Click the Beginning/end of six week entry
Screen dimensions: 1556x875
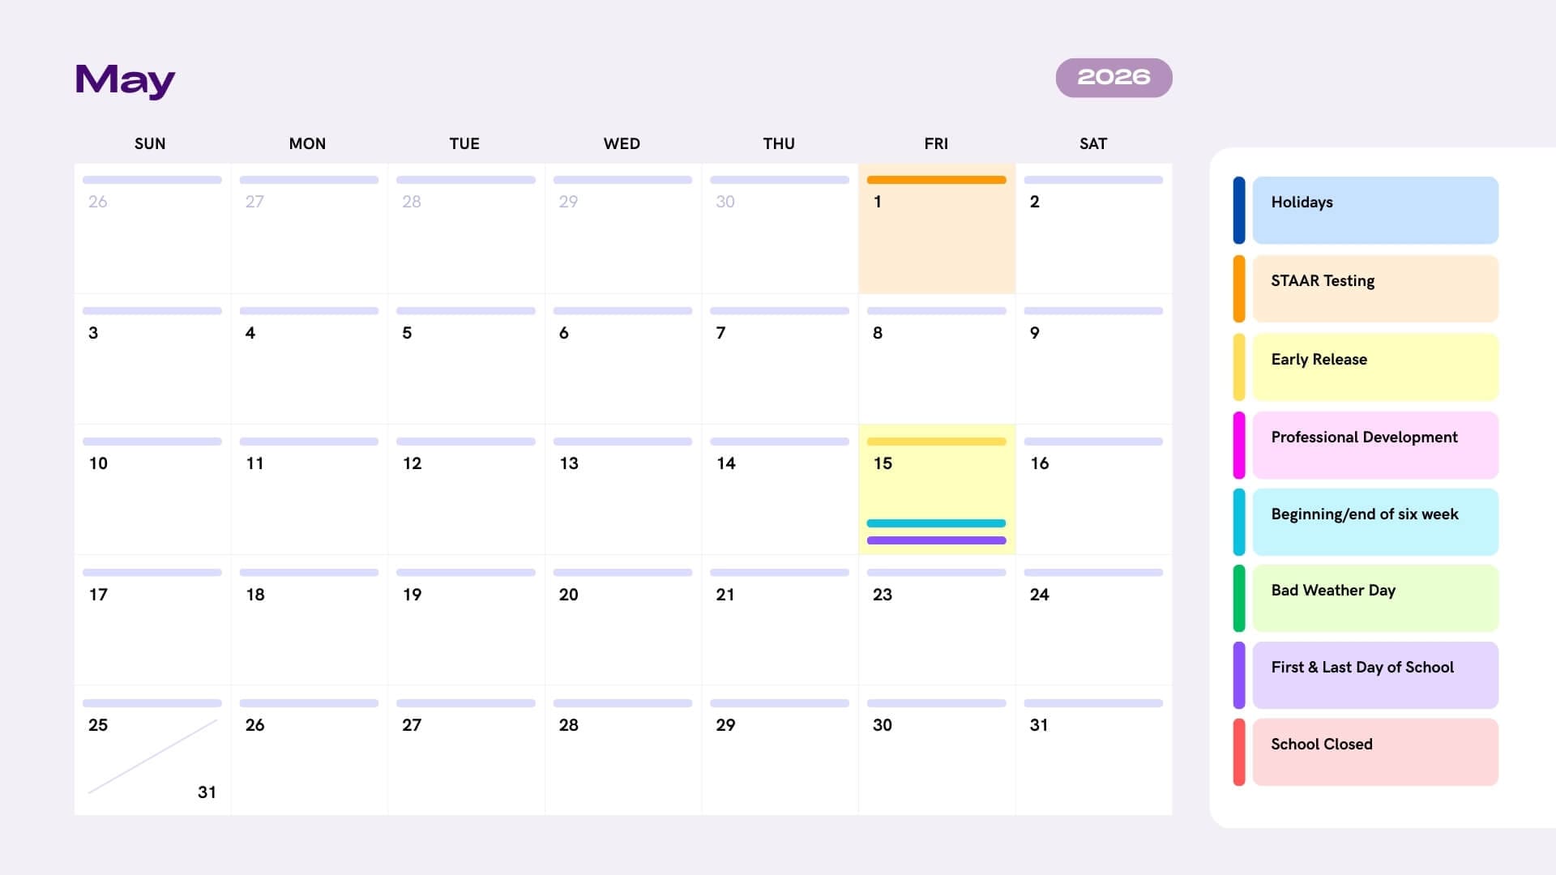1374,522
